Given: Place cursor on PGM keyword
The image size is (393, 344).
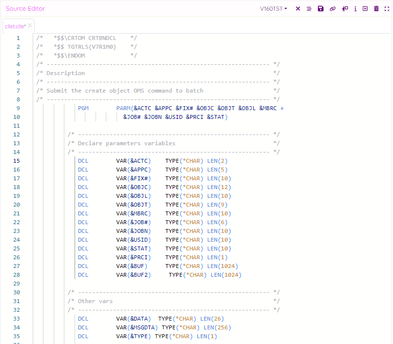Looking at the screenshot, I should click(83, 108).
